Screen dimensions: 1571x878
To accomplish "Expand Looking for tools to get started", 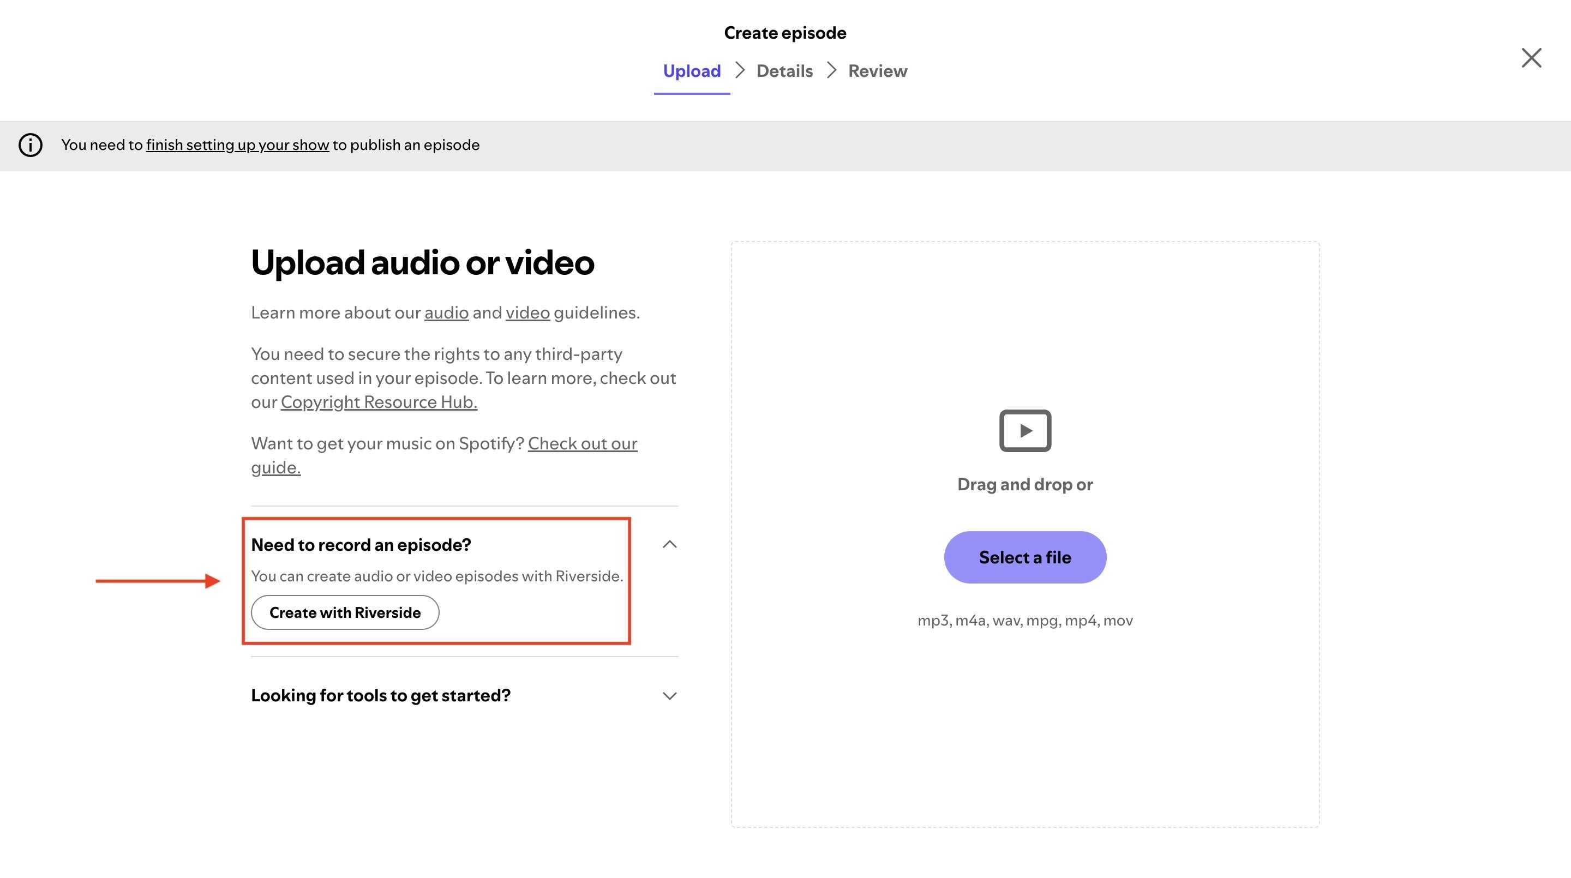I will (x=670, y=696).
